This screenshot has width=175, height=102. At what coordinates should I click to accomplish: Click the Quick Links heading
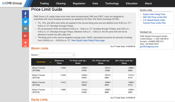(146, 10)
